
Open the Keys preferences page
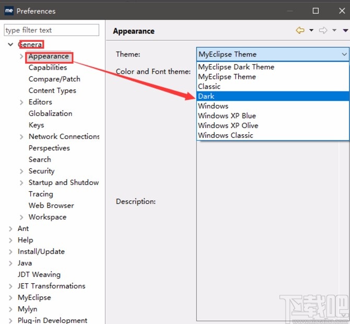(37, 125)
